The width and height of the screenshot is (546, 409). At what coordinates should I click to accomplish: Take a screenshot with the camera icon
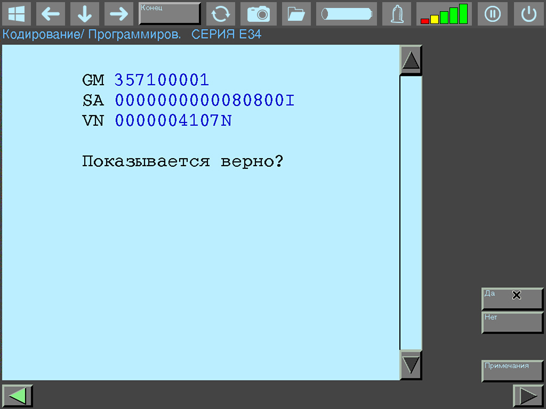258,14
